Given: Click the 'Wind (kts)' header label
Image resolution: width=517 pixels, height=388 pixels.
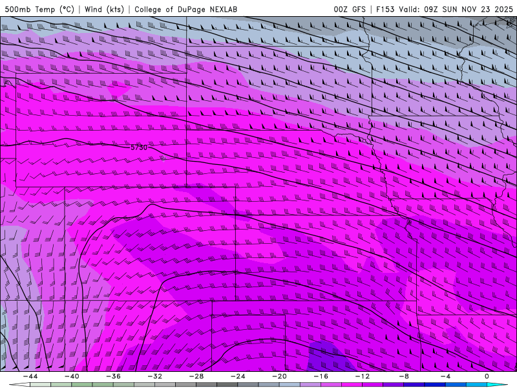Looking at the screenshot, I should (104, 9).
